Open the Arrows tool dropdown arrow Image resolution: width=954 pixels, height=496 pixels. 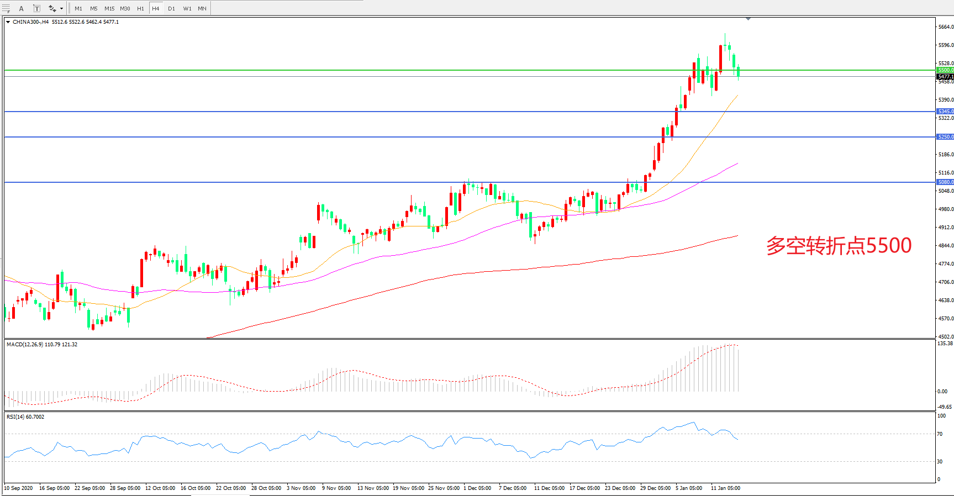point(61,8)
